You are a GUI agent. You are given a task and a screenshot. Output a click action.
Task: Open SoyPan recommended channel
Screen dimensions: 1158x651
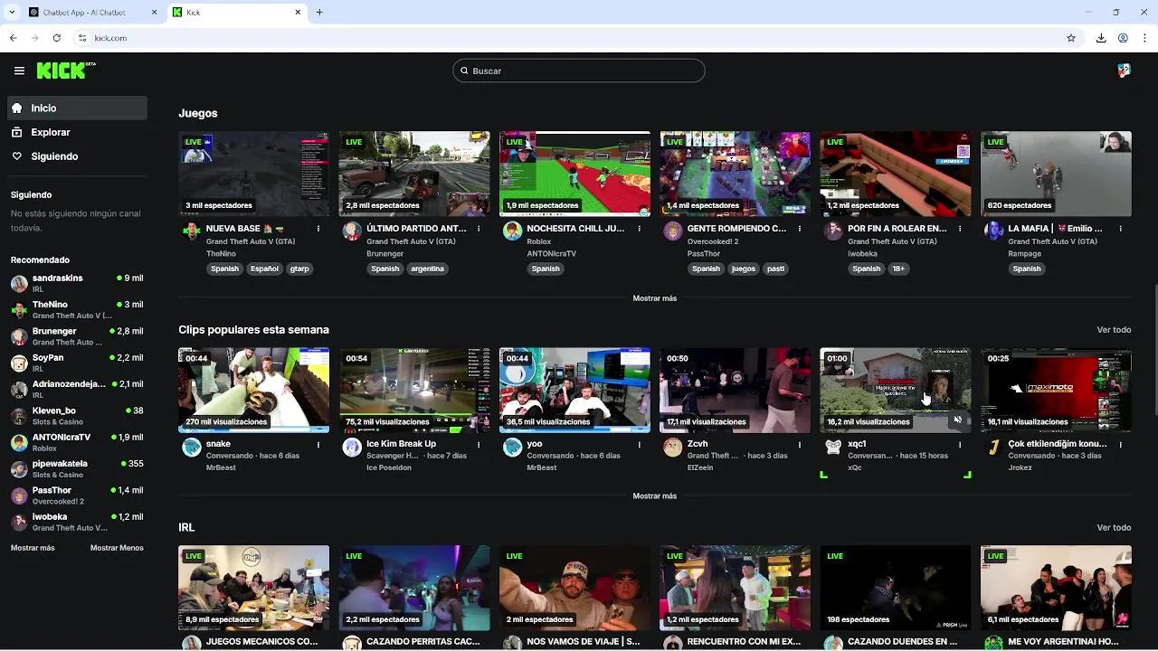[77, 363]
